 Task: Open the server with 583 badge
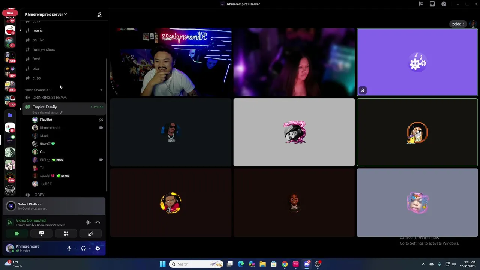tap(10, 57)
